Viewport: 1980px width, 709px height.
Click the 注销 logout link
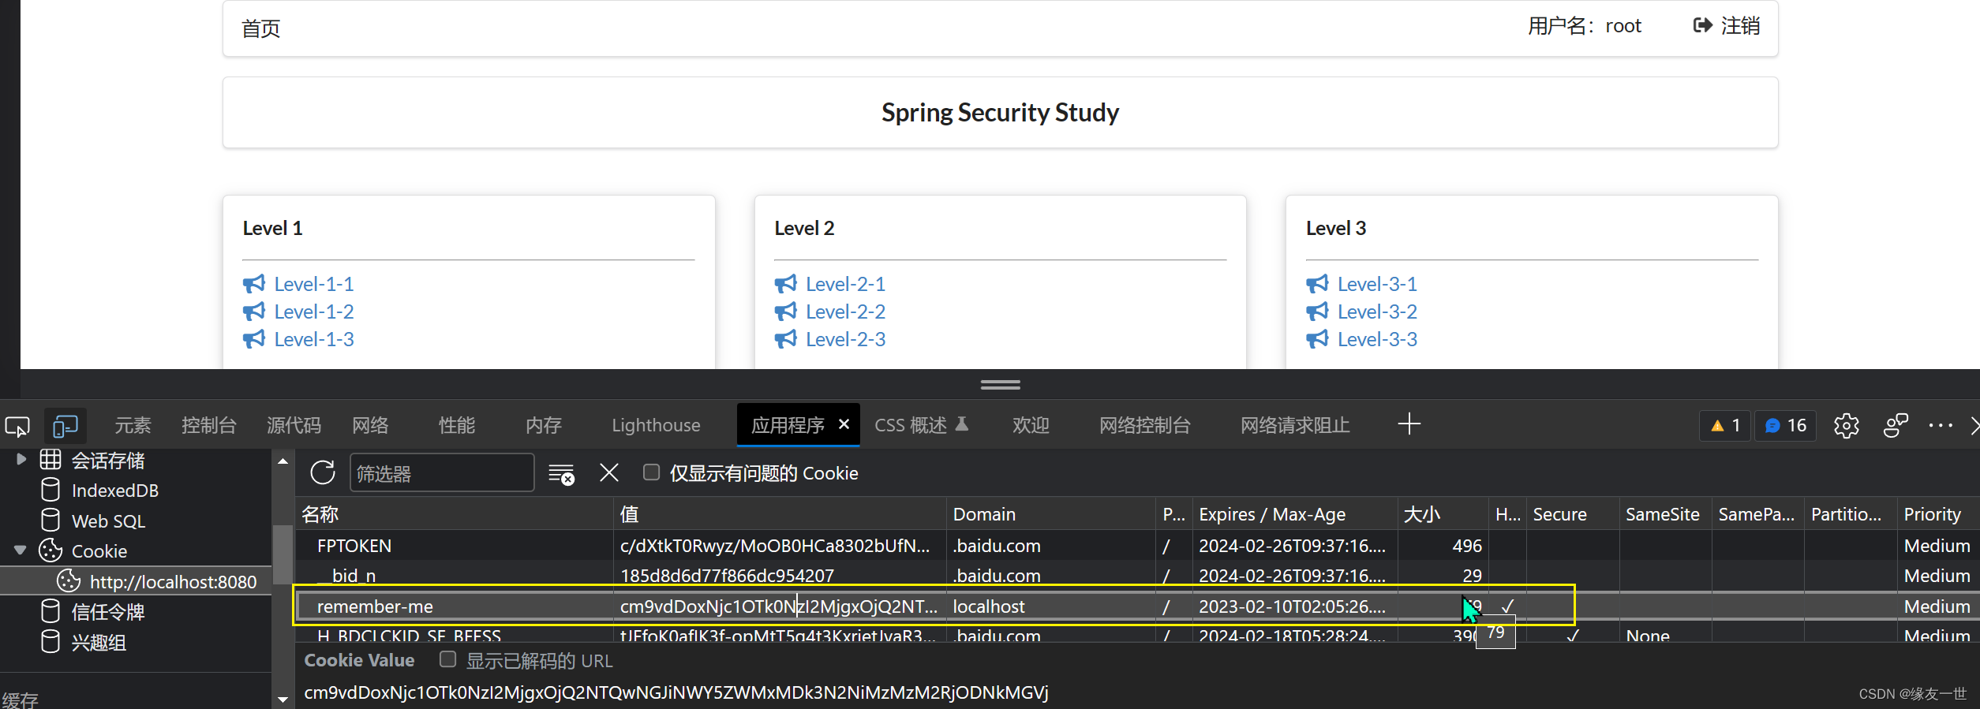pyautogui.click(x=1740, y=25)
